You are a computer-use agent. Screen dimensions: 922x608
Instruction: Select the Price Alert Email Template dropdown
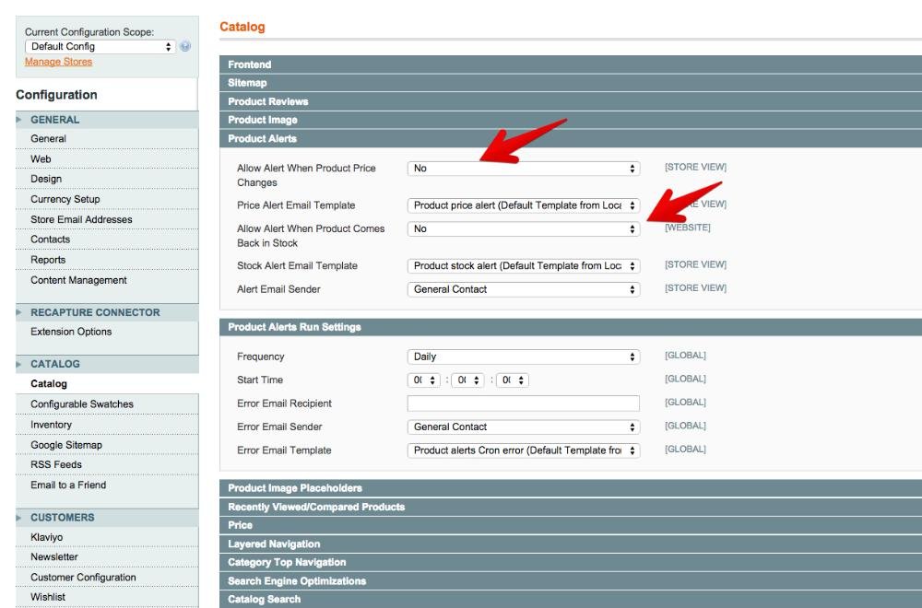[x=523, y=205]
